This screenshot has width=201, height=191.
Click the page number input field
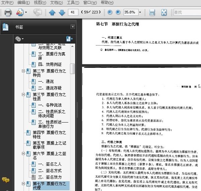point(73,12)
